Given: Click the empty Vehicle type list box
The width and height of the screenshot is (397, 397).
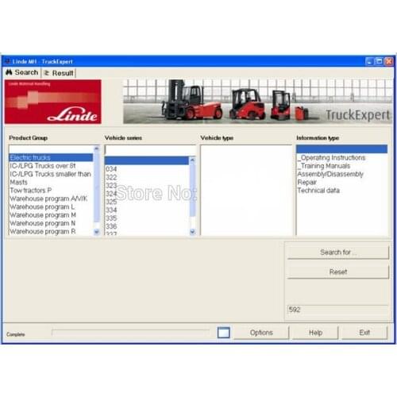Looking at the screenshot, I should pyautogui.click(x=246, y=190).
